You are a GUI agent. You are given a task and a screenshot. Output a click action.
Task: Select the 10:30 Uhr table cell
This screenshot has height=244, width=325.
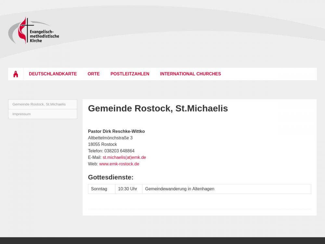coord(127,189)
